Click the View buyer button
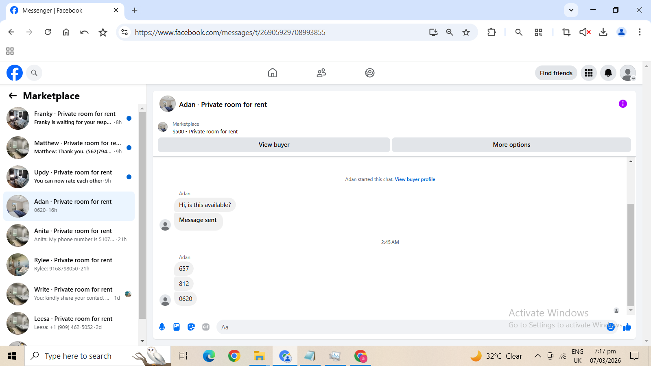This screenshot has width=651, height=366. click(x=274, y=145)
